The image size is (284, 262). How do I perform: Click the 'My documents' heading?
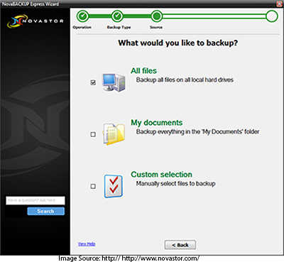pyautogui.click(x=157, y=123)
